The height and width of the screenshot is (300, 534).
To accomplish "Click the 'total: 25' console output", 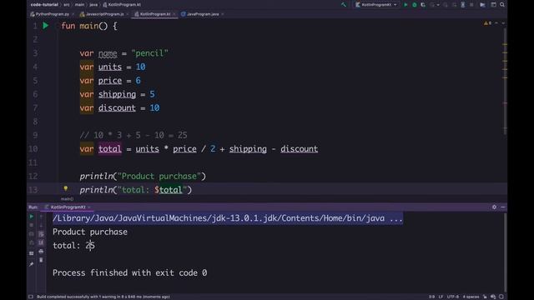I will [74, 246].
